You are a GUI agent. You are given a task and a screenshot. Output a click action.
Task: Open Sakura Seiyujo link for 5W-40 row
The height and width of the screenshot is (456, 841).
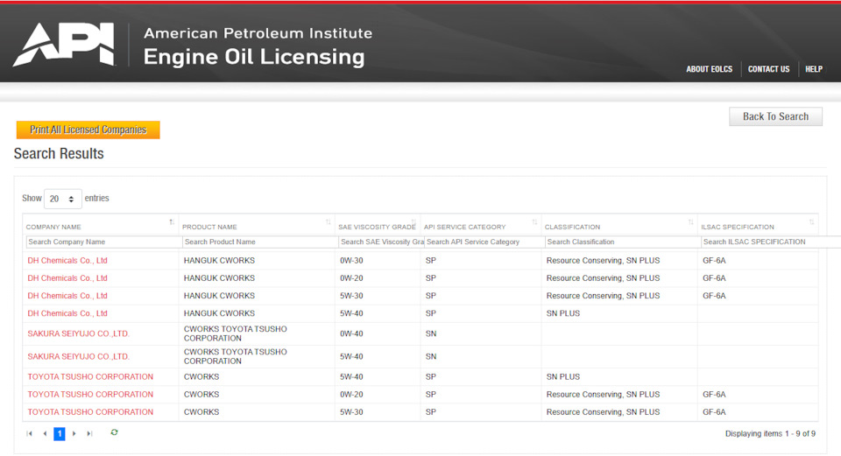(x=78, y=356)
